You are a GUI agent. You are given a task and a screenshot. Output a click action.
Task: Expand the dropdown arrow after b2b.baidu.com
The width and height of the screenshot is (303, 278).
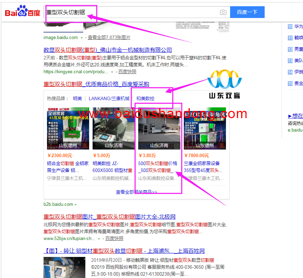coord(75,204)
